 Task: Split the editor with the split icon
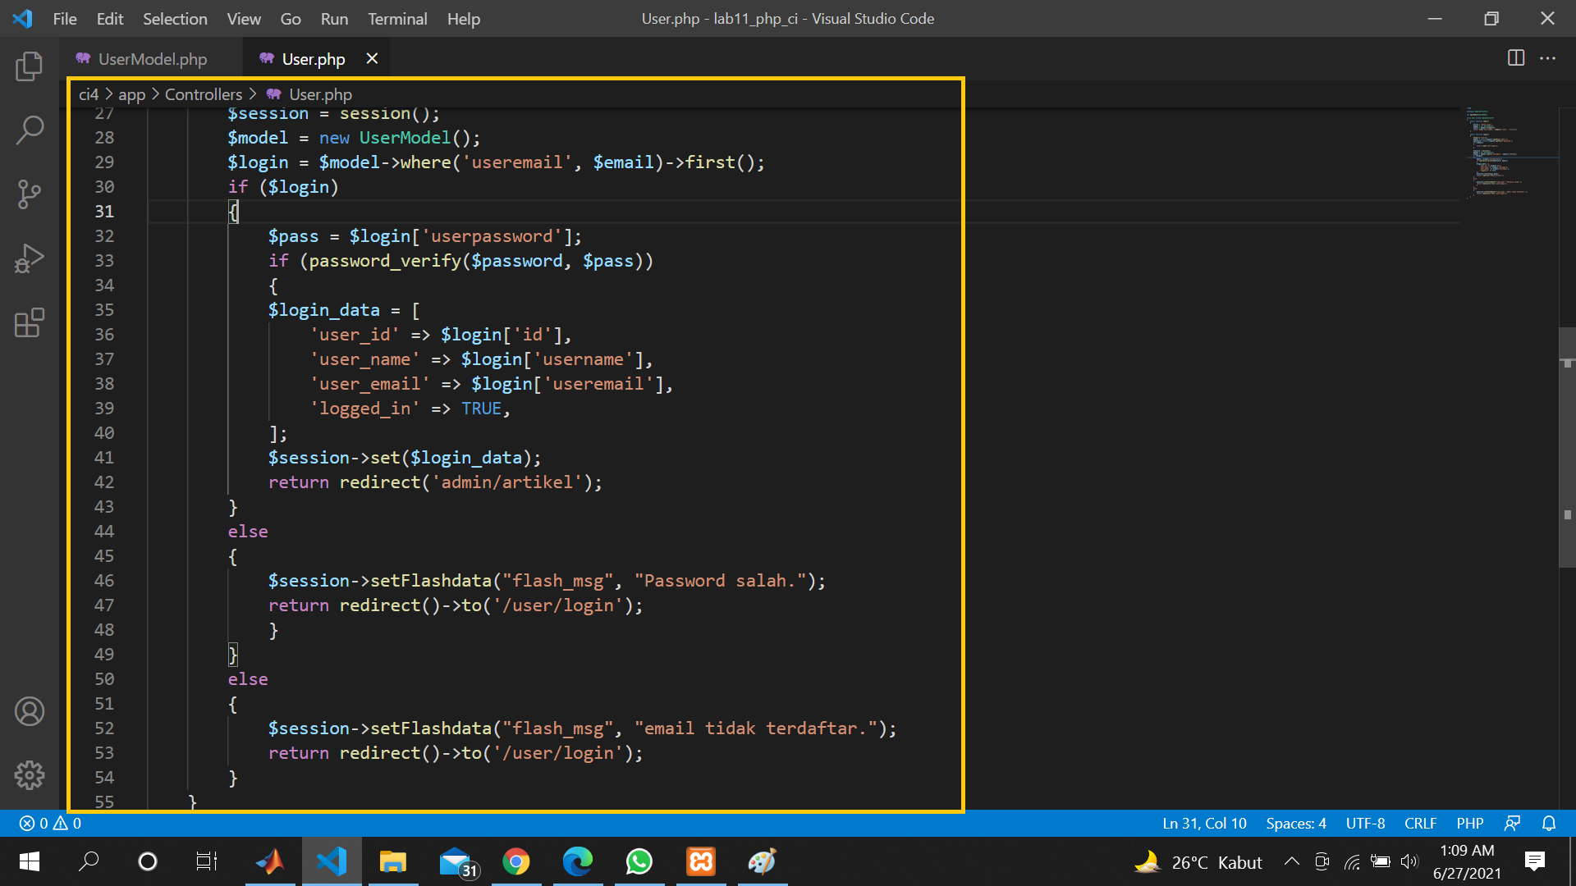1514,58
